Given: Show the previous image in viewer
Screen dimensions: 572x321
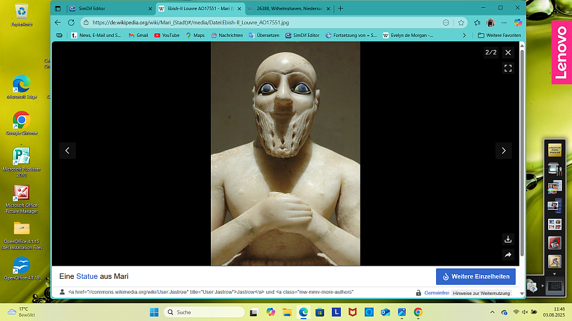Looking at the screenshot, I should pos(67,150).
